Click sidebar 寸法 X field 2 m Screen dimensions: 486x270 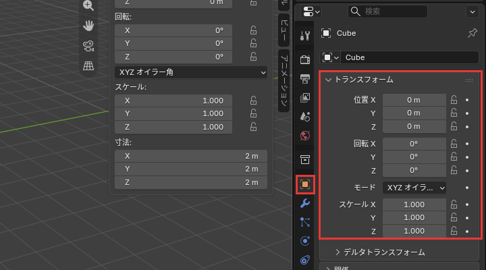[x=191, y=156]
